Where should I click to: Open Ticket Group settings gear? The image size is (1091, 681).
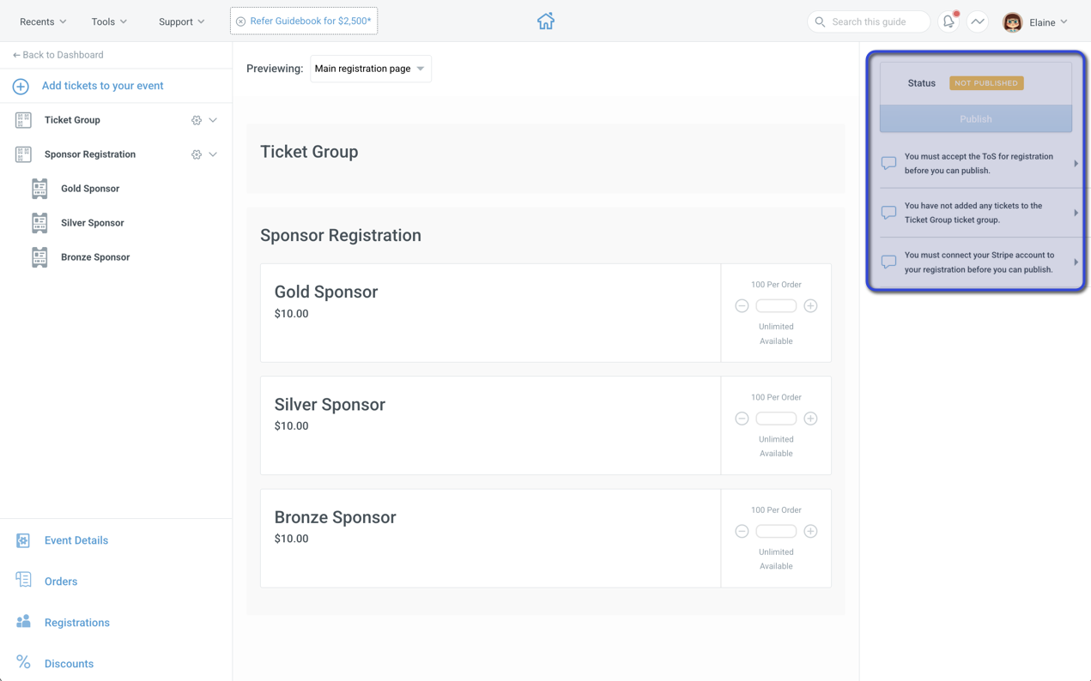point(197,120)
